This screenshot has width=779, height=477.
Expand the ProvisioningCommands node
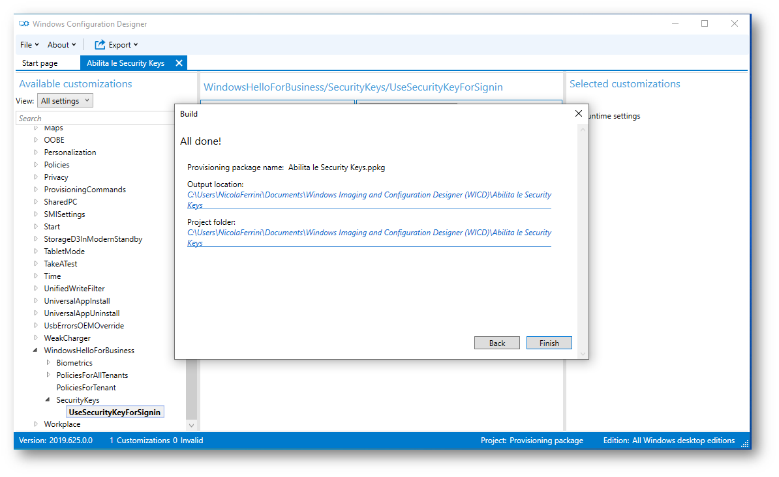[36, 190]
